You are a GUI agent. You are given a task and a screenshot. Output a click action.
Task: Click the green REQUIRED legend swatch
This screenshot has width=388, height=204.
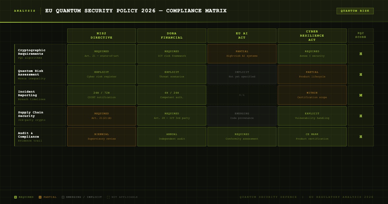point(16,197)
